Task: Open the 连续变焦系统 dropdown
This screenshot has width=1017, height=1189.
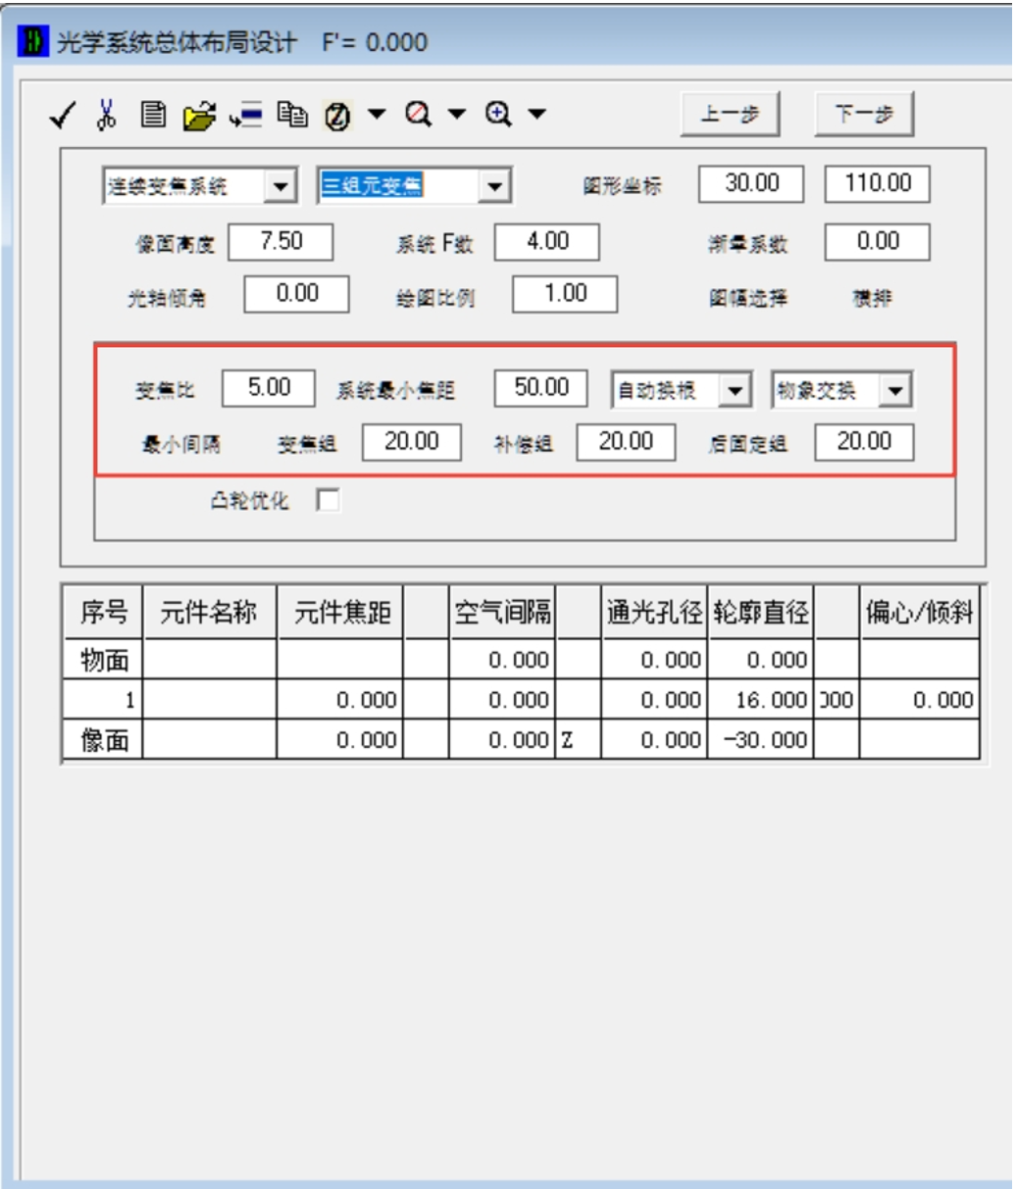Action: [x=280, y=186]
